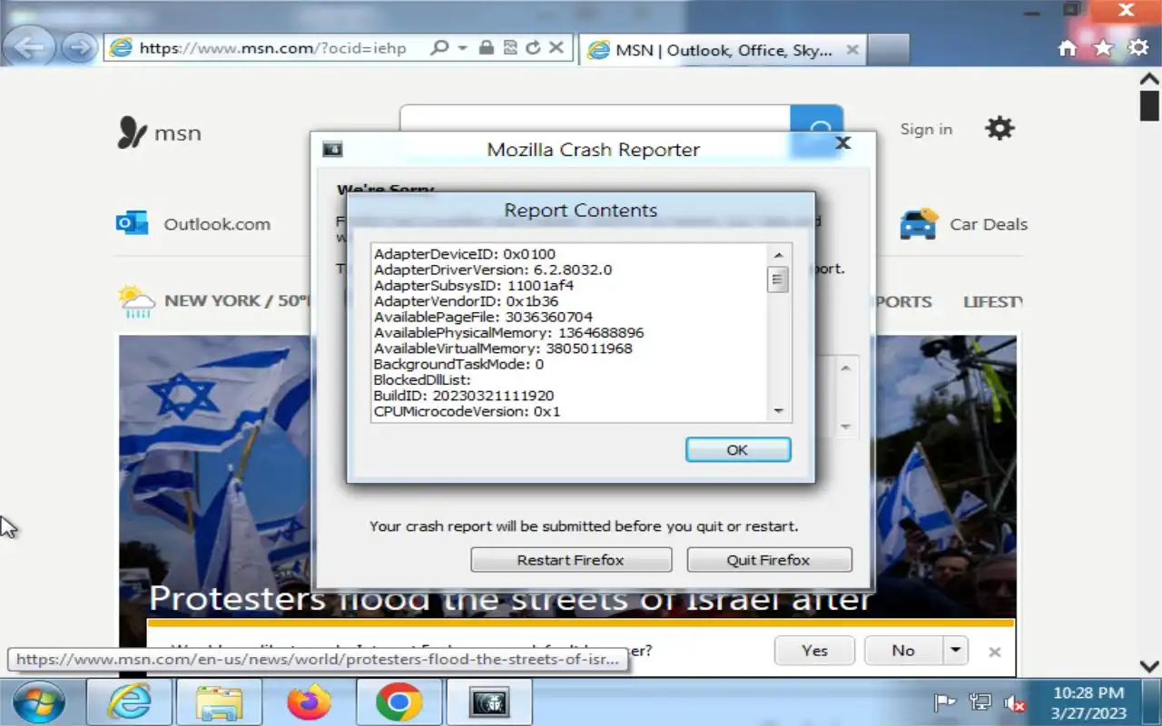The height and width of the screenshot is (726, 1162).
Task: Click the stop loading X in address bar
Action: [x=557, y=48]
